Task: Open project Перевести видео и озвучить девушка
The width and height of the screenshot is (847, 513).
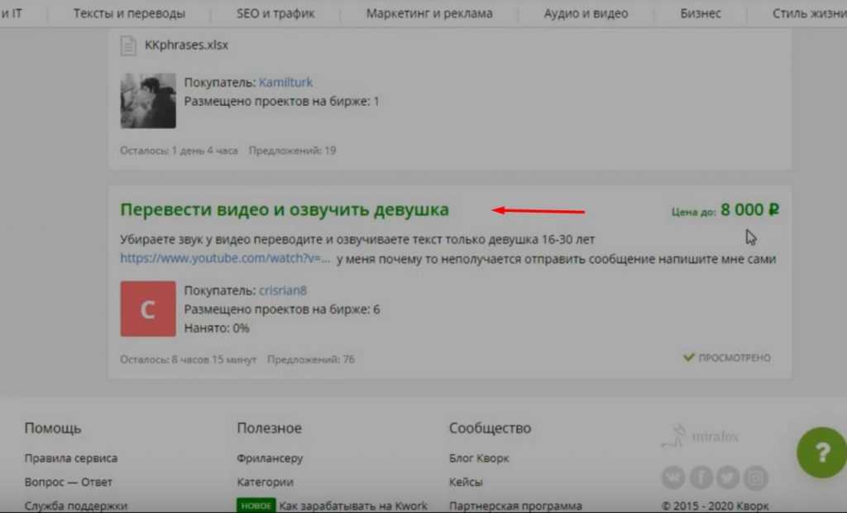Action: coord(285,209)
